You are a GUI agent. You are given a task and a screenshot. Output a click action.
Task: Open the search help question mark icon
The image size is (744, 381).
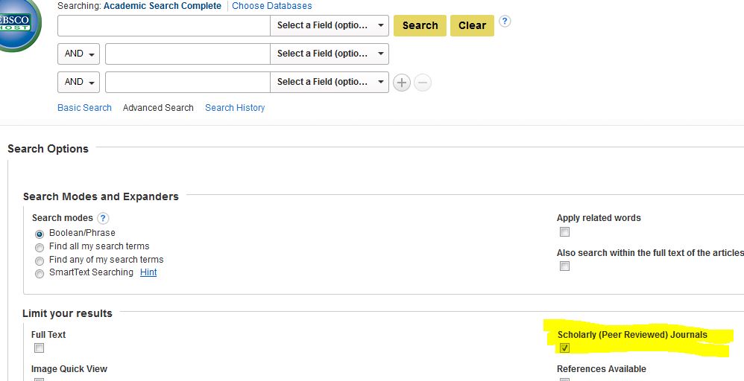click(505, 21)
